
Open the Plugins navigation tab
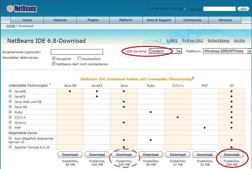[x=93, y=20]
